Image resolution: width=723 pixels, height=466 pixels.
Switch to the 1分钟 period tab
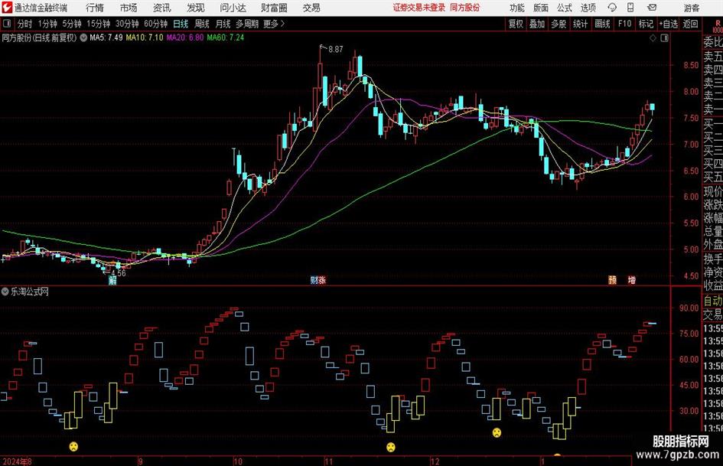click(47, 24)
